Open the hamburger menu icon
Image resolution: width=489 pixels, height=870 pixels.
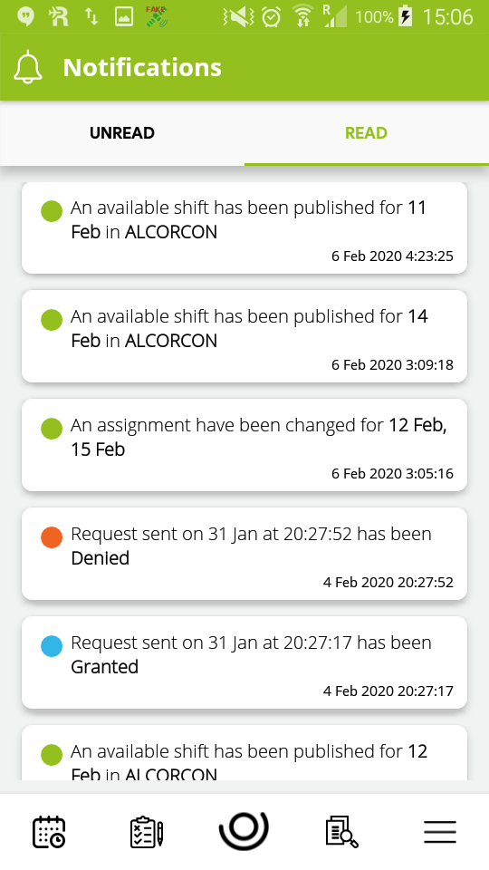coord(440,831)
